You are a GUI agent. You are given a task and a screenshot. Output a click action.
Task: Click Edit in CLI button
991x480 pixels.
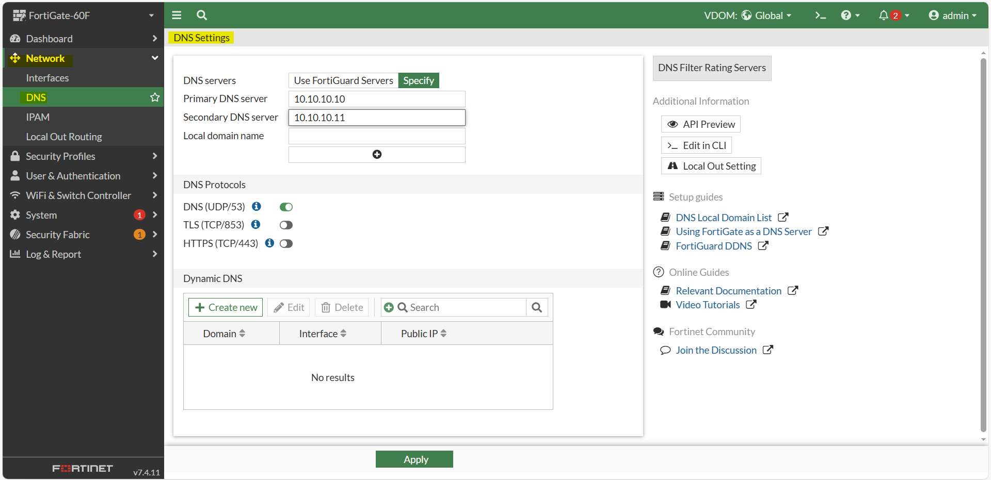point(696,145)
